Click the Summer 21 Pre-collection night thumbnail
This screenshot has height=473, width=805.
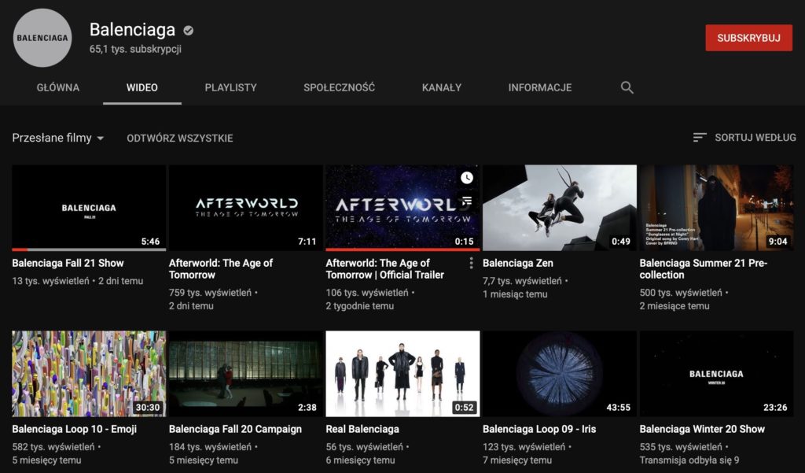717,208
